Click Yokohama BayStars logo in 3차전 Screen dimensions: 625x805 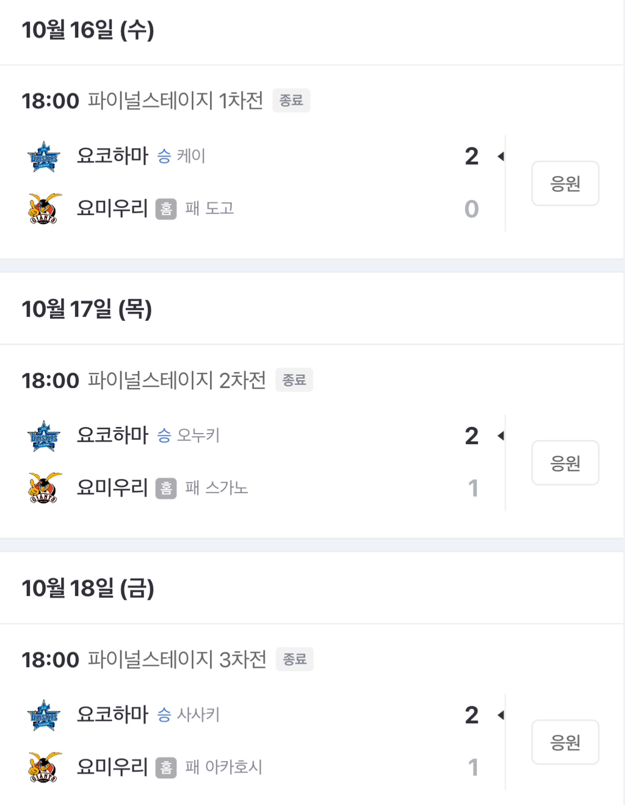click(43, 715)
